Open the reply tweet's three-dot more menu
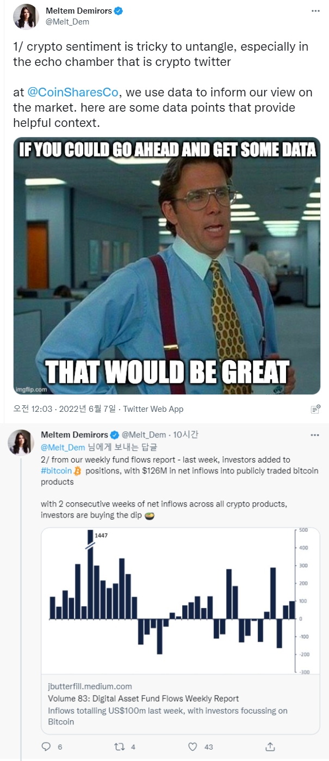This screenshot has width=329, height=761. point(315,435)
